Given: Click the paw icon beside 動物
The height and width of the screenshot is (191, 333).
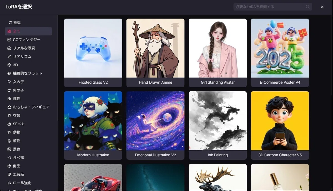Looking at the screenshot, I should 9,132.
